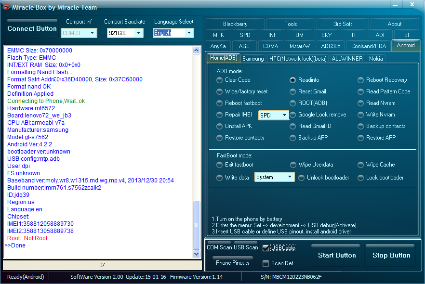The height and width of the screenshot is (284, 425).
Task: Select Write data radio option
Action: pos(219,178)
